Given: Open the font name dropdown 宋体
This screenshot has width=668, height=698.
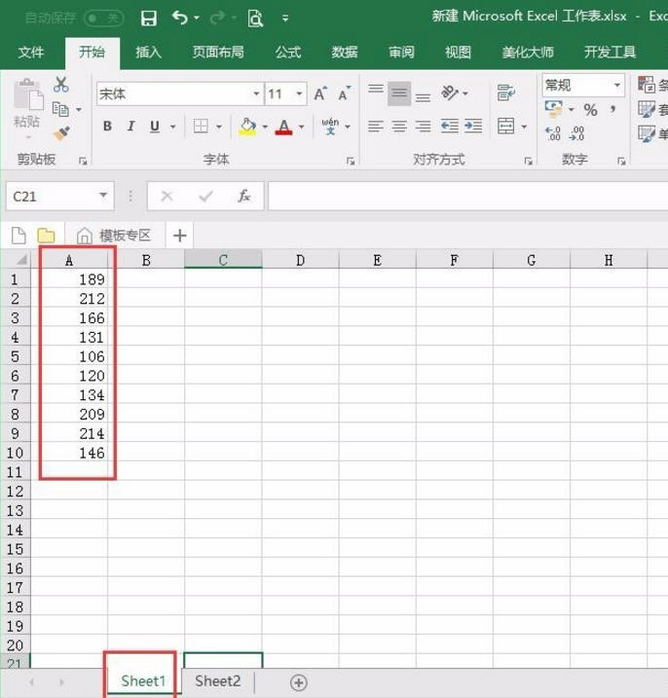Looking at the screenshot, I should tap(256, 93).
